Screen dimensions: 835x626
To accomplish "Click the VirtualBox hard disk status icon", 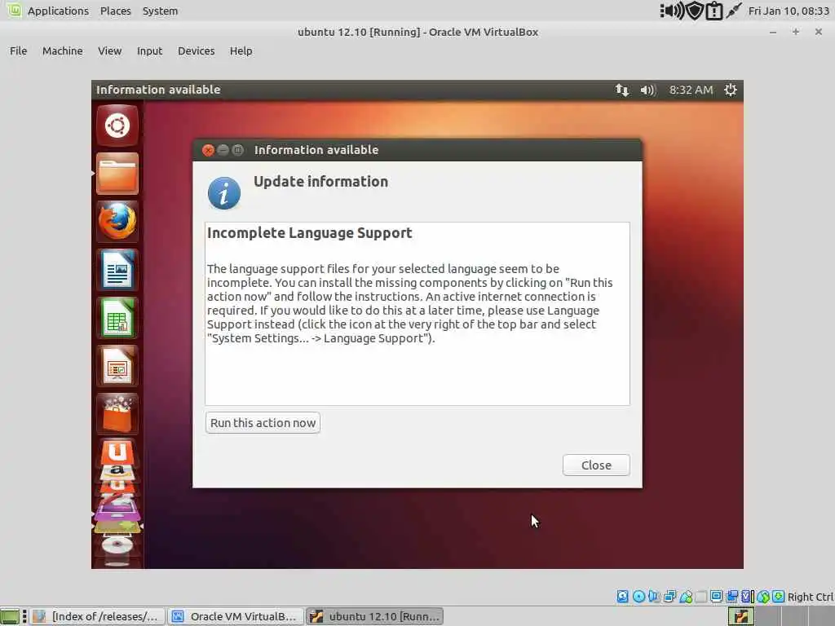I will [x=622, y=597].
